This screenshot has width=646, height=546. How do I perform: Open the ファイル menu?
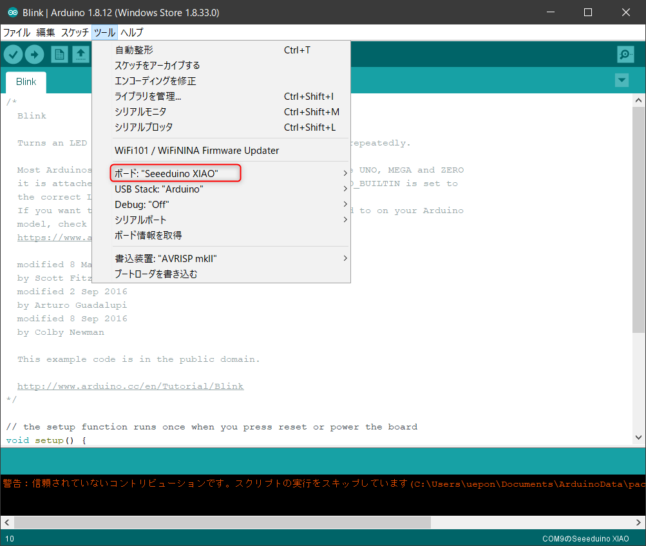17,33
